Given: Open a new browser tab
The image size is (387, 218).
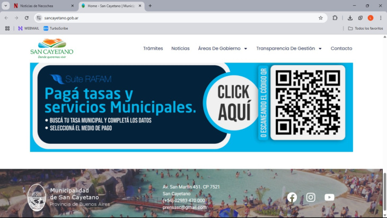Looking at the screenshot, I should 150,6.
